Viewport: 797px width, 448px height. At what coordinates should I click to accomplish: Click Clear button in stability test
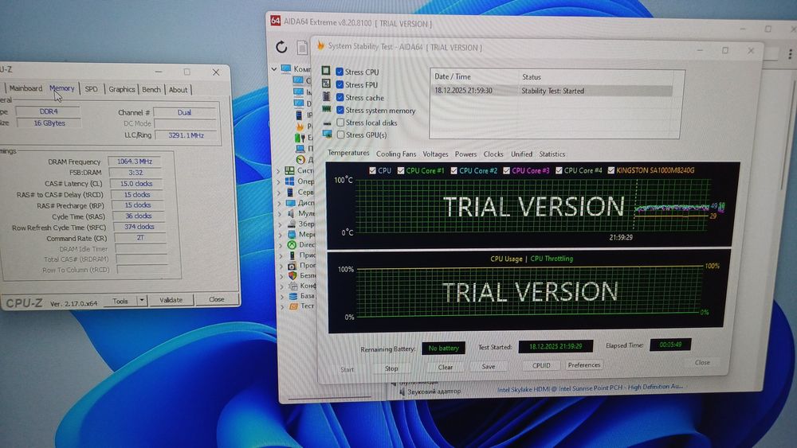pyautogui.click(x=446, y=367)
